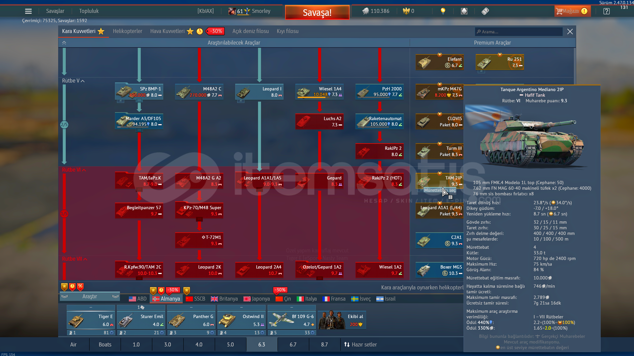
Task: Select the Ru 251 premium vehicle
Action: pos(500,62)
